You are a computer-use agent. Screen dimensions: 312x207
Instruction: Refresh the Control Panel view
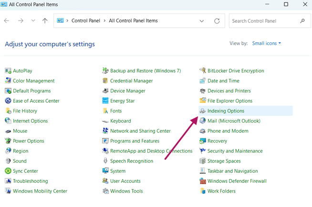217,21
